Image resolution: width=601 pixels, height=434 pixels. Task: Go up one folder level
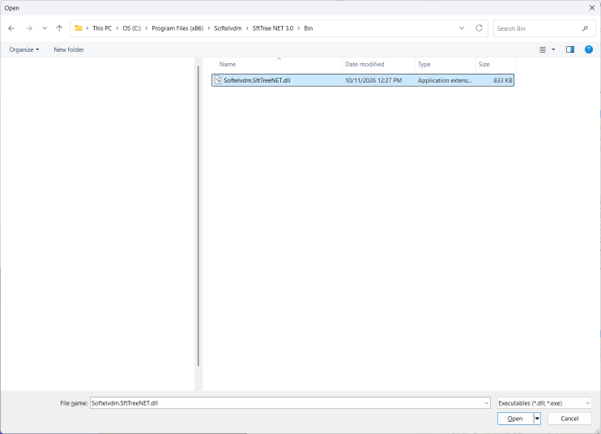click(59, 28)
